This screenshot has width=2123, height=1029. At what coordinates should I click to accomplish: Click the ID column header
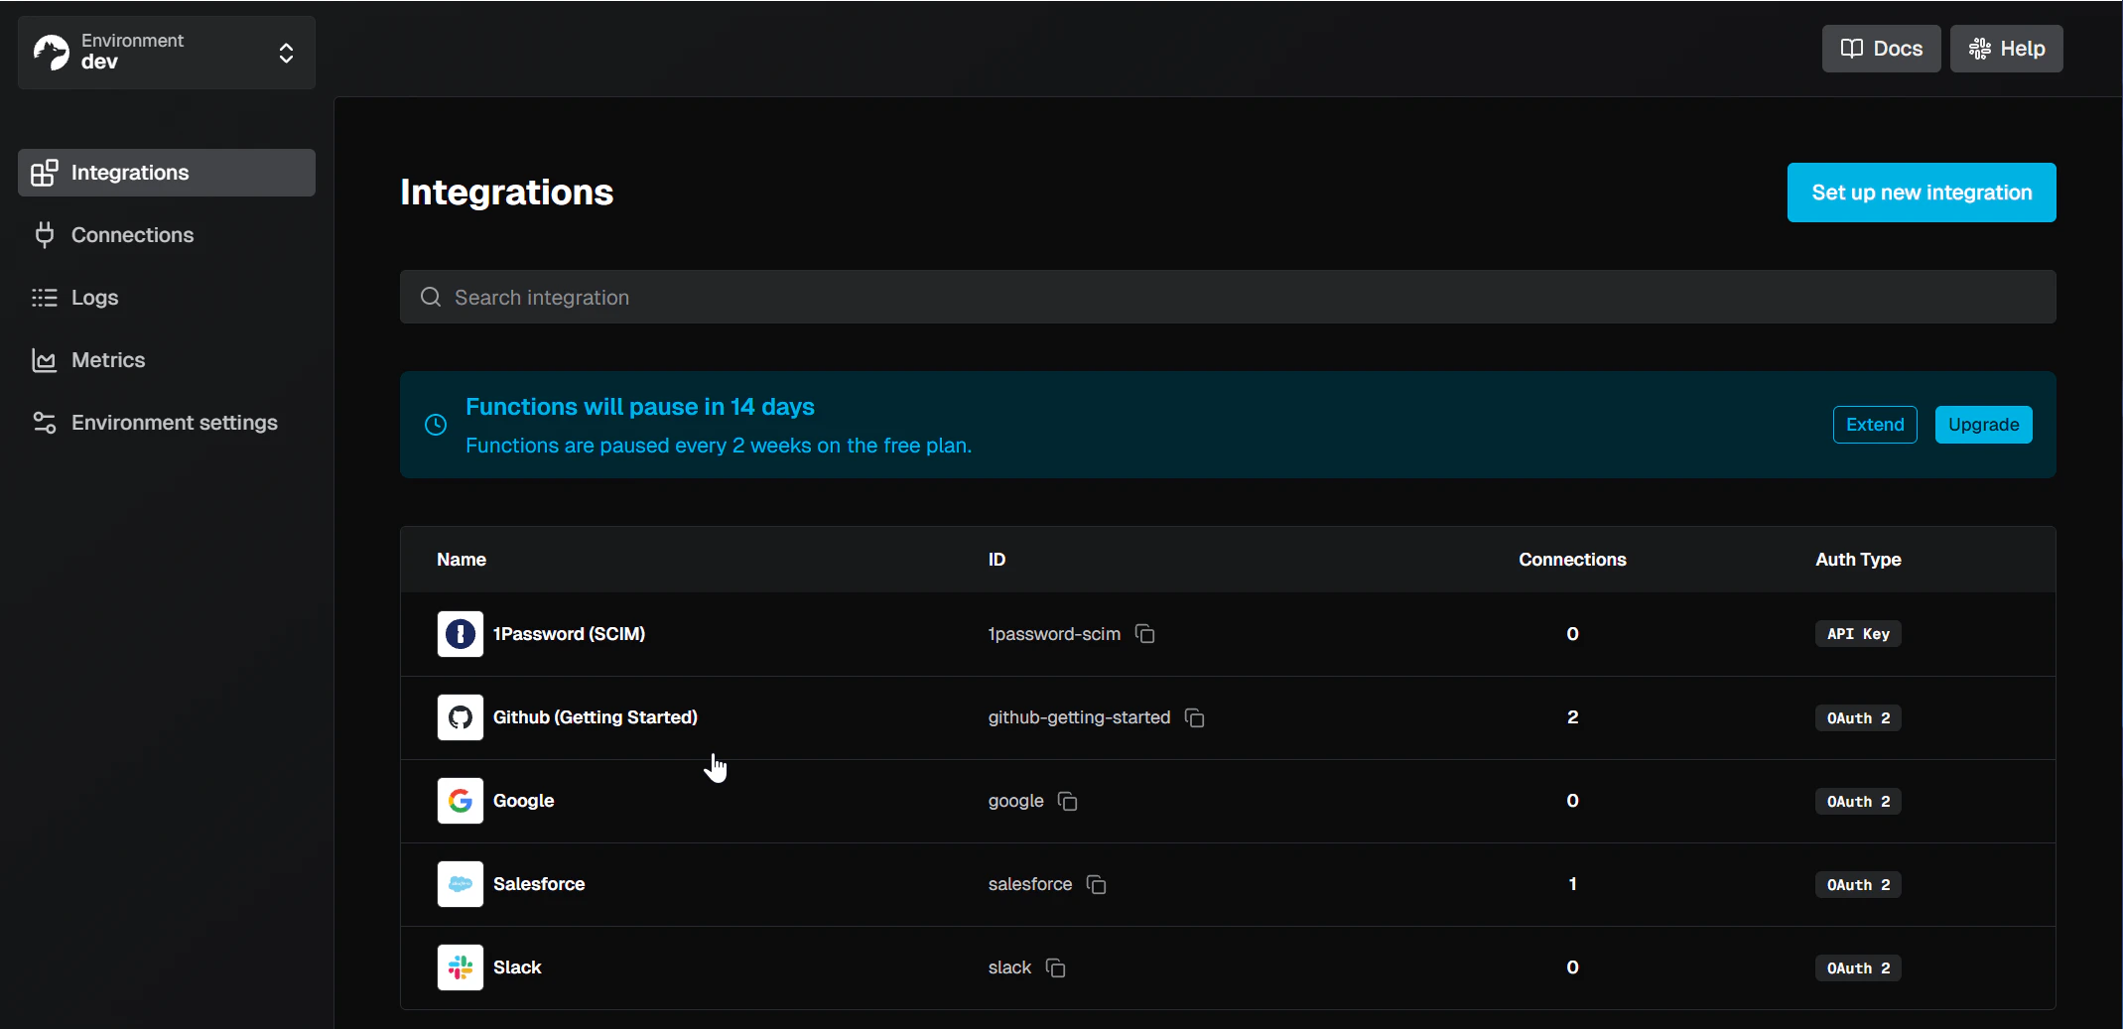(996, 560)
